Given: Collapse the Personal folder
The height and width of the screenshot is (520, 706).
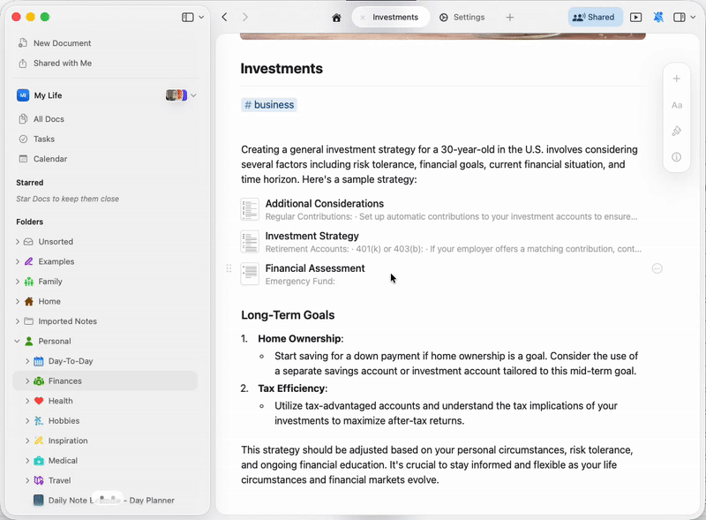Looking at the screenshot, I should click(16, 341).
